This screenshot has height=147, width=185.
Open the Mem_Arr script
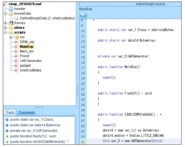(x=27, y=52)
